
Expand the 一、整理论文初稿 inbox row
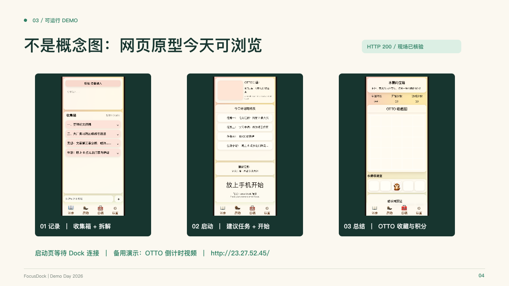click(93, 125)
